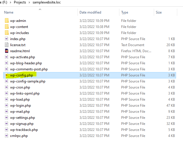Select the wp-admin folder icon
The image size is (183, 141).
7,20
